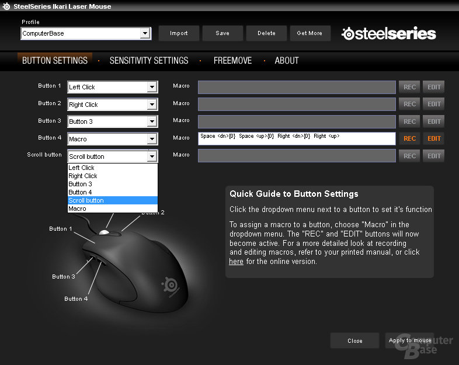Select highlighted Scroll button list entry

(x=113, y=200)
